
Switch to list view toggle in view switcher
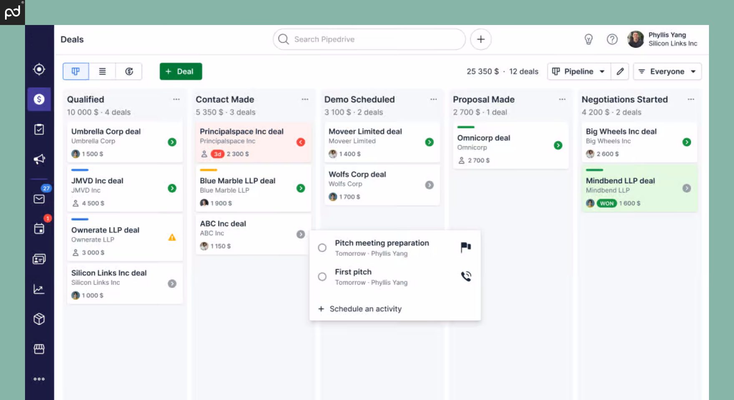click(102, 71)
